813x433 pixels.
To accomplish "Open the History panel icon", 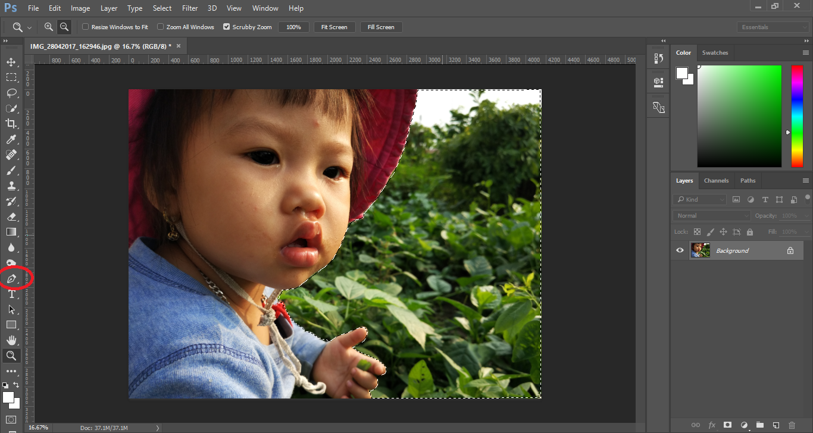I will (x=658, y=58).
